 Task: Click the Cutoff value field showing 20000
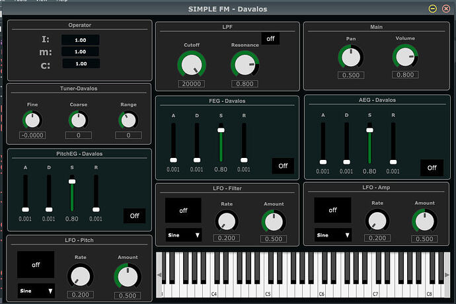pyautogui.click(x=191, y=84)
